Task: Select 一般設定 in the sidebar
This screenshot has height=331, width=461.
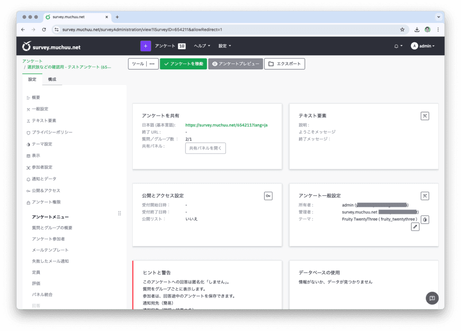Action: (40, 109)
